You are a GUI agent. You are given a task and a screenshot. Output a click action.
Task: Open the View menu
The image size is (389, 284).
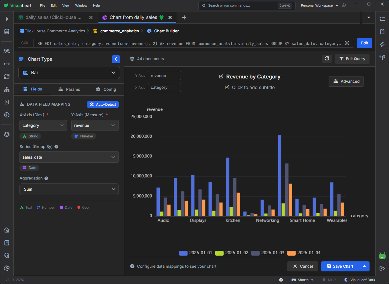pos(66,5)
